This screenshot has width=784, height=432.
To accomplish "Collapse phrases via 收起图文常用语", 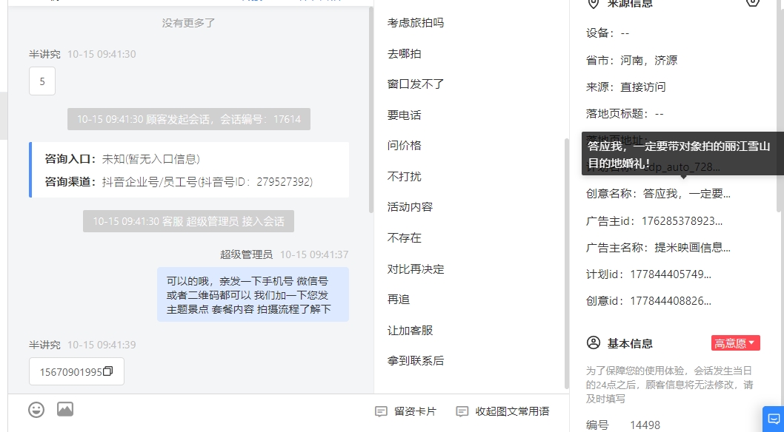I will (x=503, y=411).
